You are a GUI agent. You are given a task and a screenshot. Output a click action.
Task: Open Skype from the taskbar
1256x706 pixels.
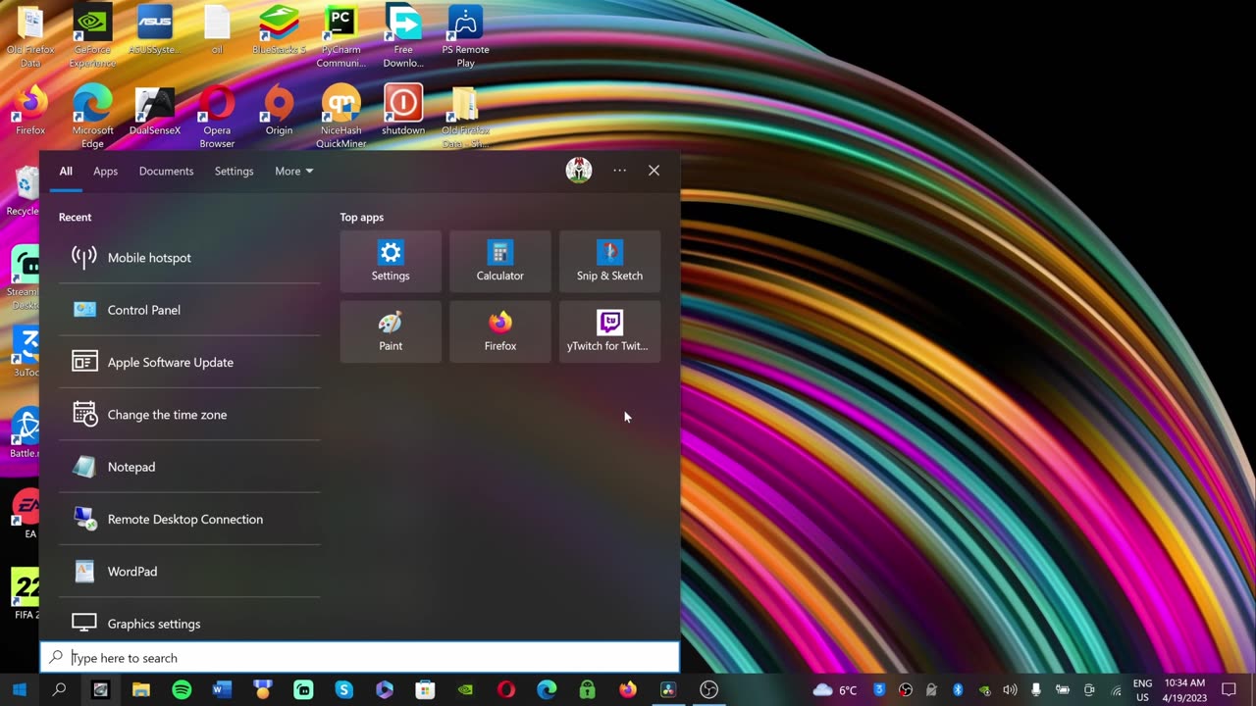(343, 690)
